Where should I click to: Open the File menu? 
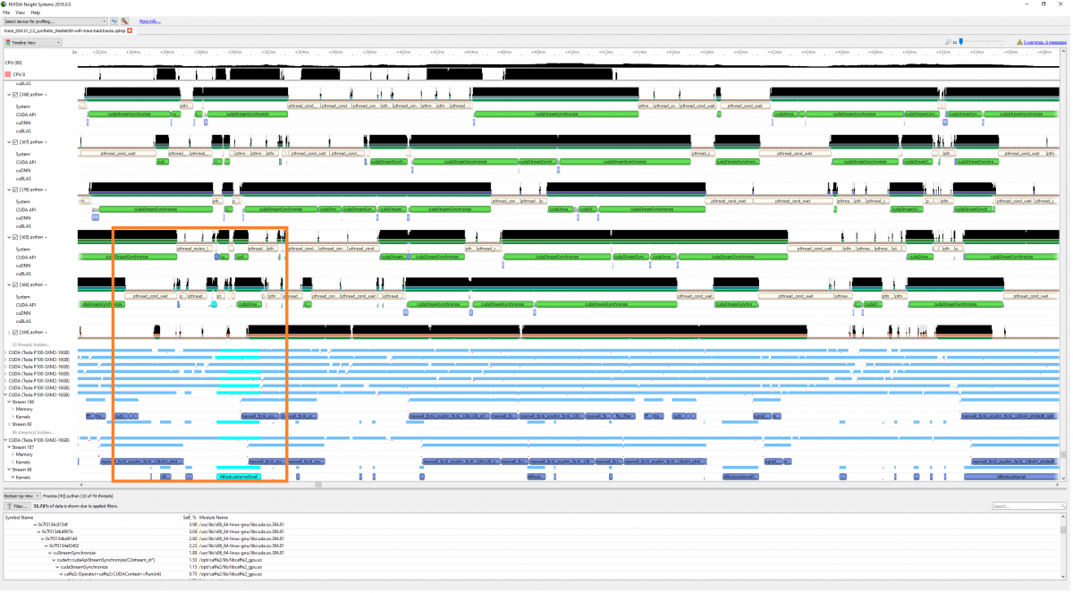(6, 13)
